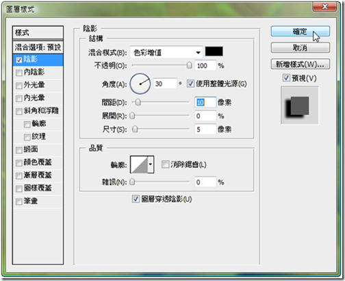Enable the 漸層覆蓋 checkbox
345x281 pixels.
pos(19,176)
